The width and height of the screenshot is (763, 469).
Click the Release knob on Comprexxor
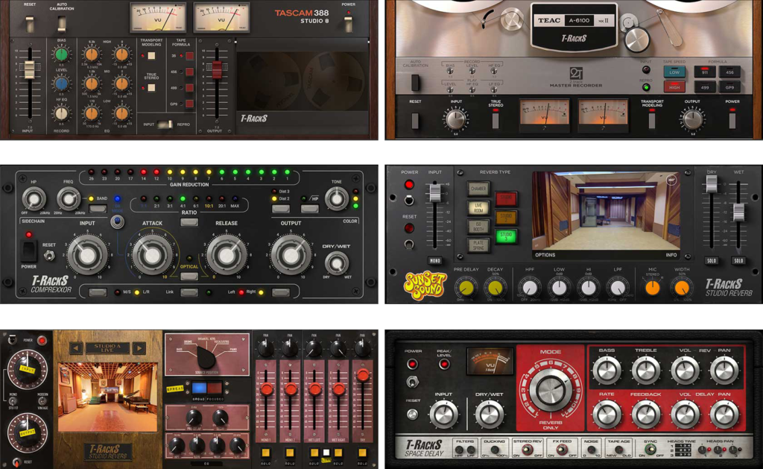coord(227,255)
